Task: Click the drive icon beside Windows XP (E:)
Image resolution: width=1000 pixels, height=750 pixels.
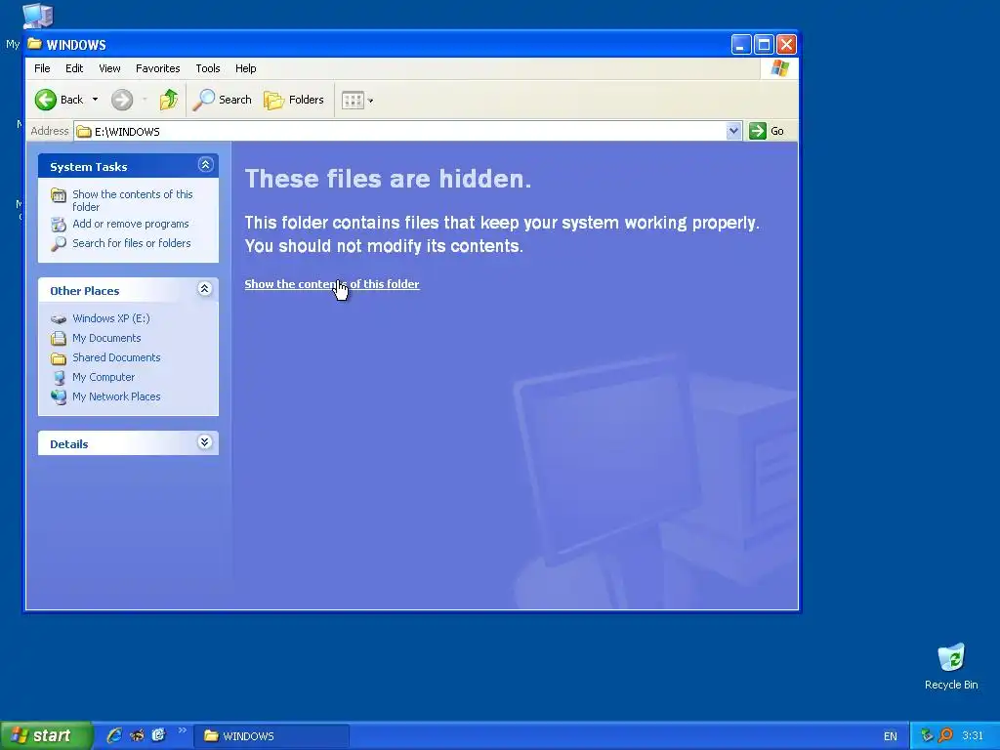Action: pos(59,319)
